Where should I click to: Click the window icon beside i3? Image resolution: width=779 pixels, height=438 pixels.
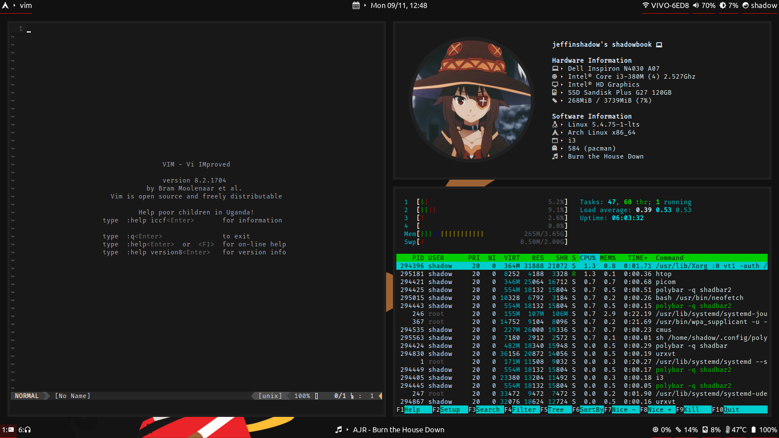click(x=555, y=140)
